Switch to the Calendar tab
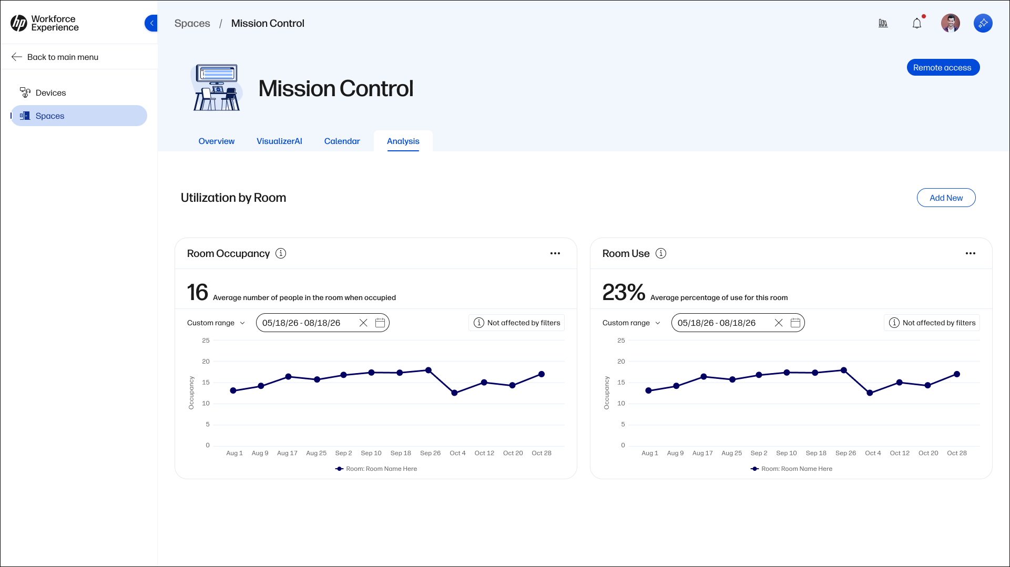Viewport: 1010px width, 567px height. tap(342, 141)
